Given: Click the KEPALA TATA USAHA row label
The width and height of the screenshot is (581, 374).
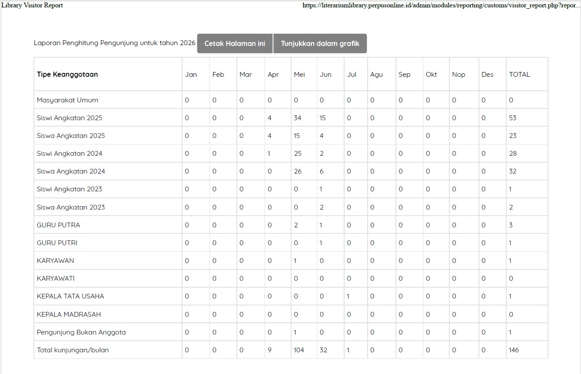Looking at the screenshot, I should (70, 296).
